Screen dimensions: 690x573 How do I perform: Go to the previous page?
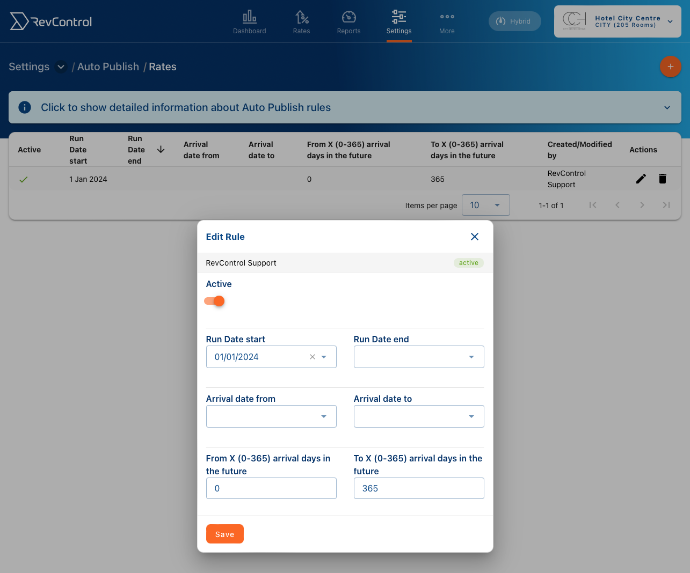(x=618, y=205)
